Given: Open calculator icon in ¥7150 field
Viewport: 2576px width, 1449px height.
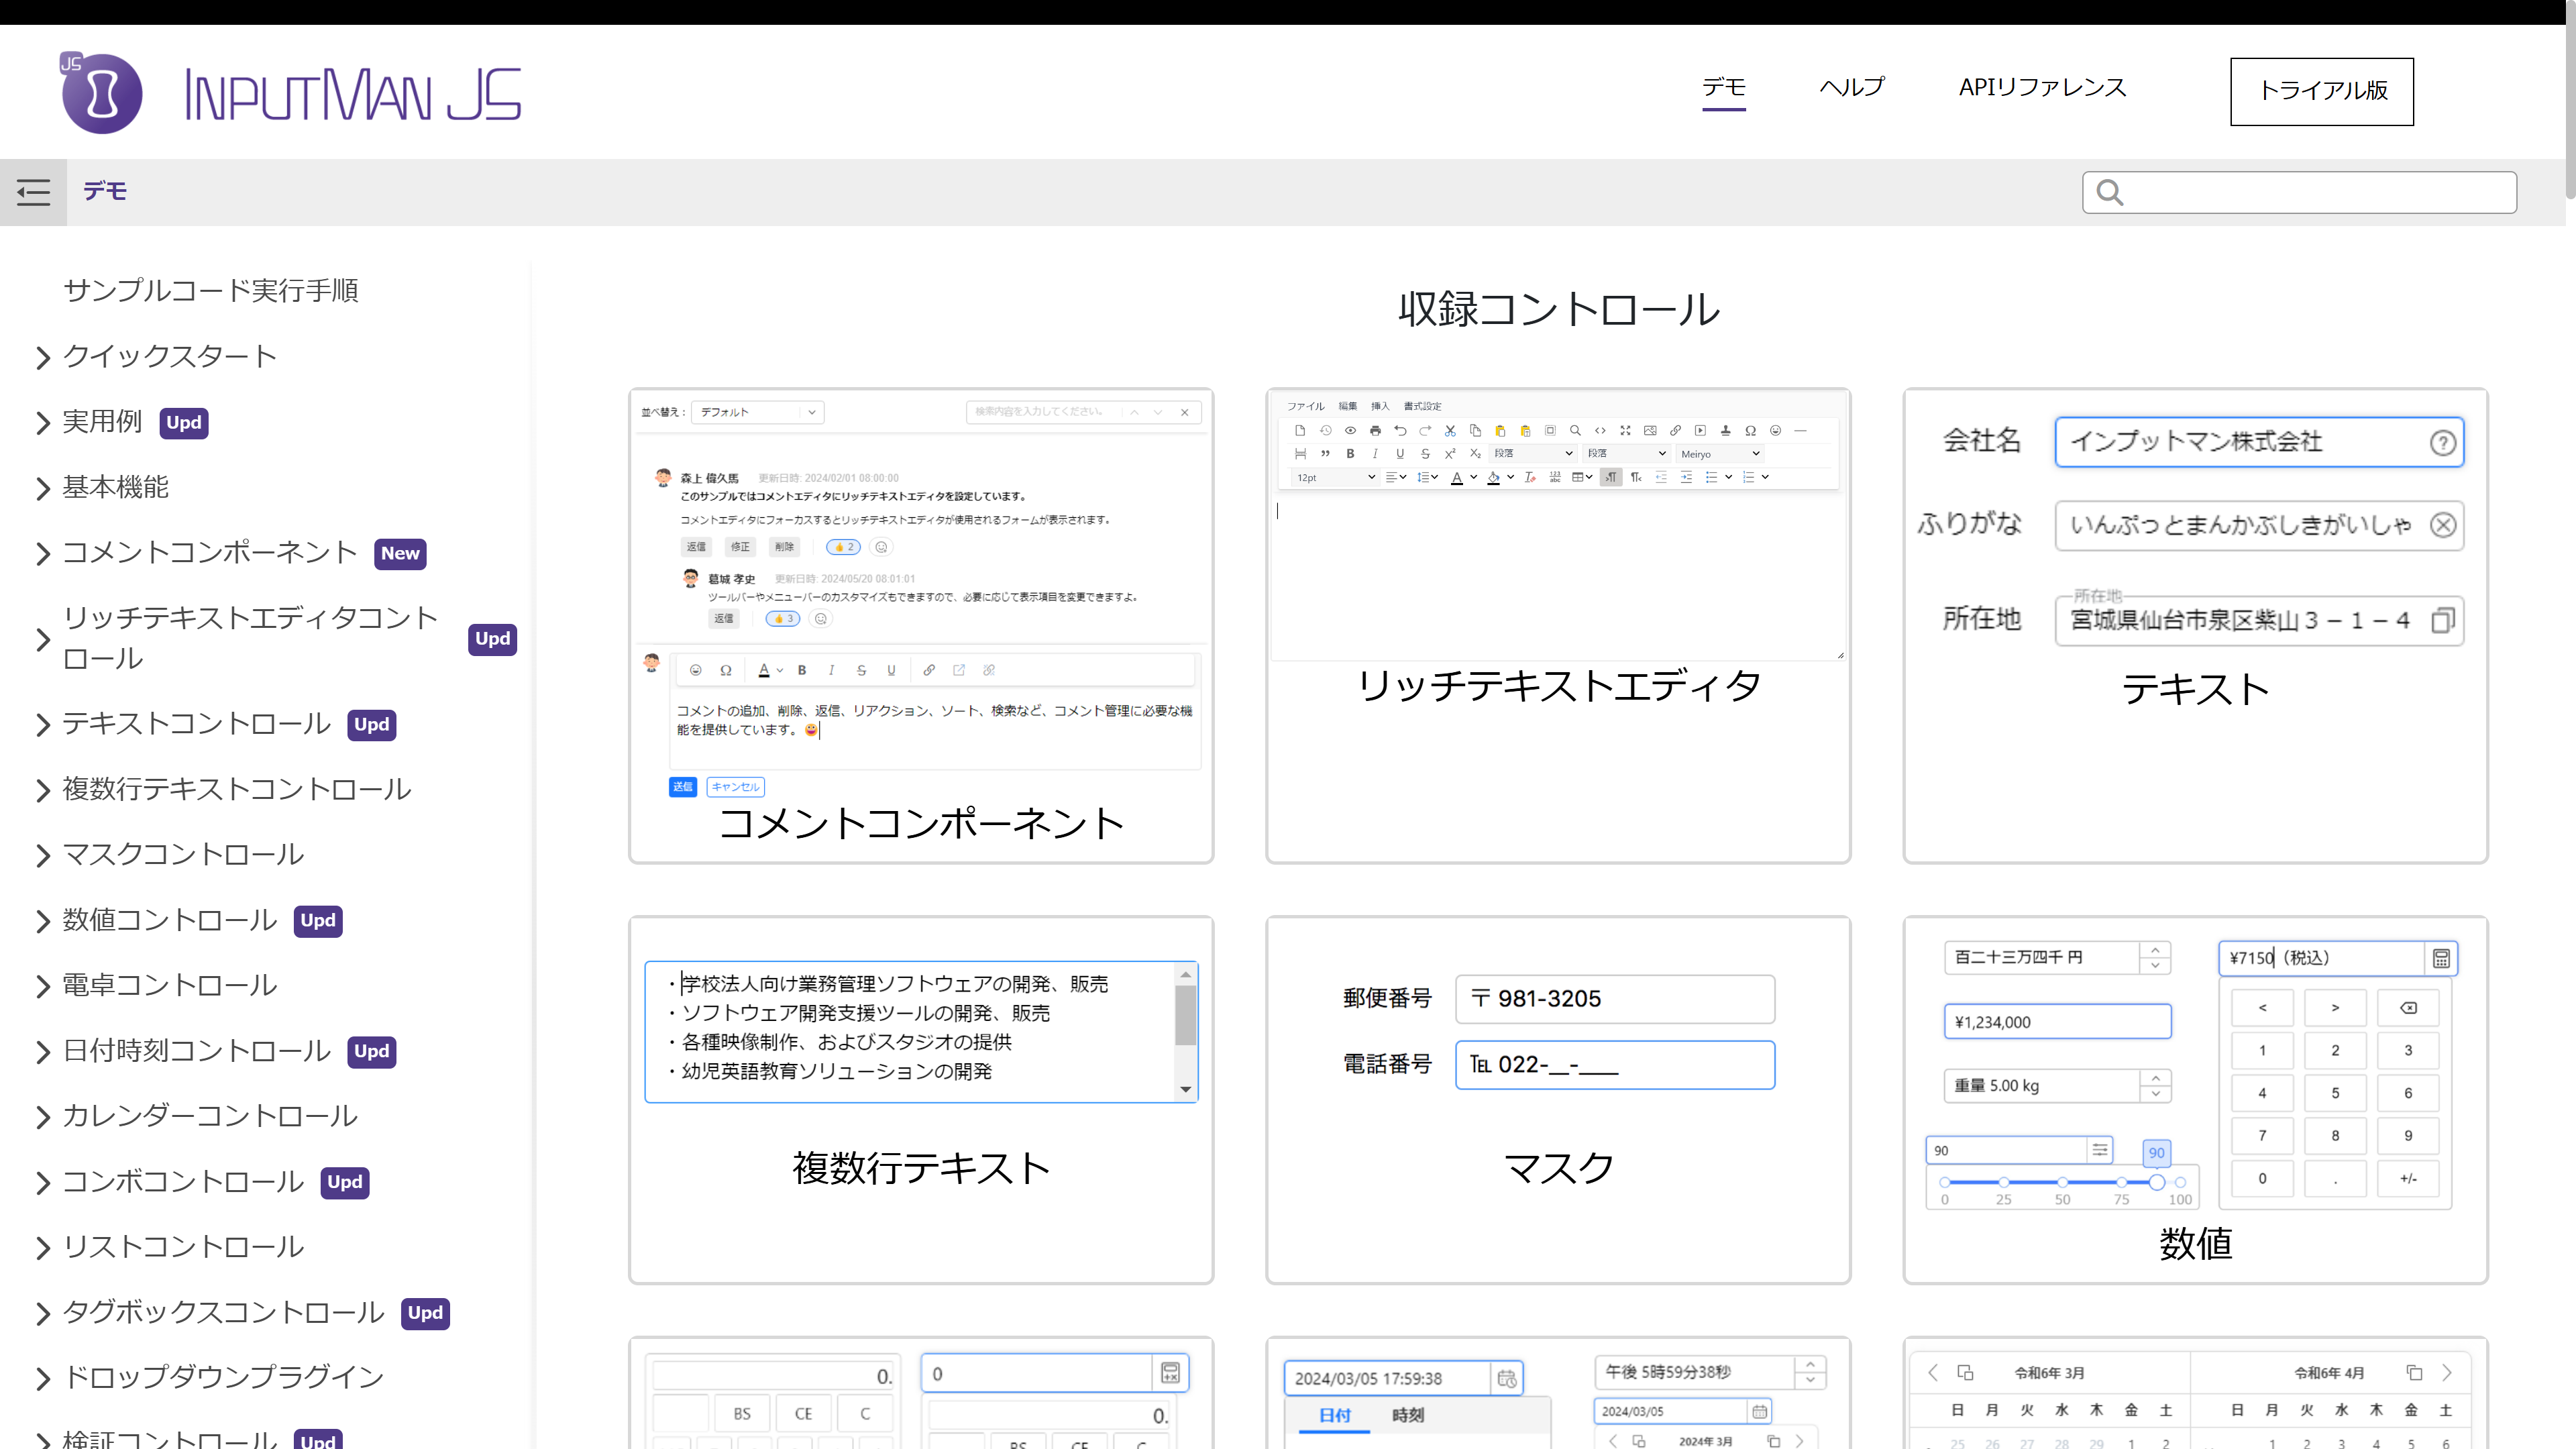Looking at the screenshot, I should (x=2441, y=958).
